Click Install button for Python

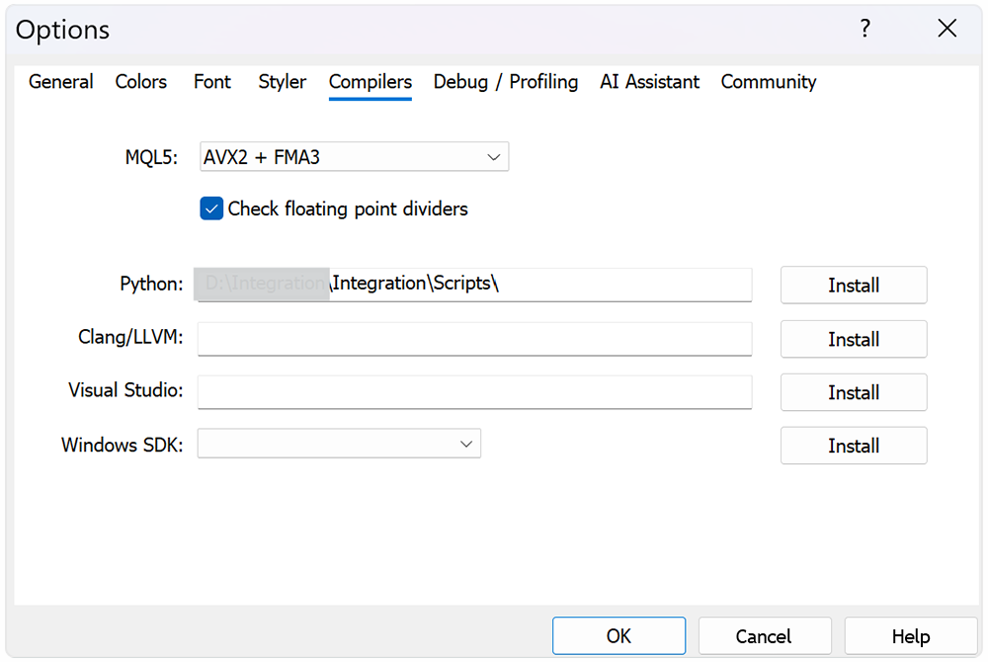[854, 285]
